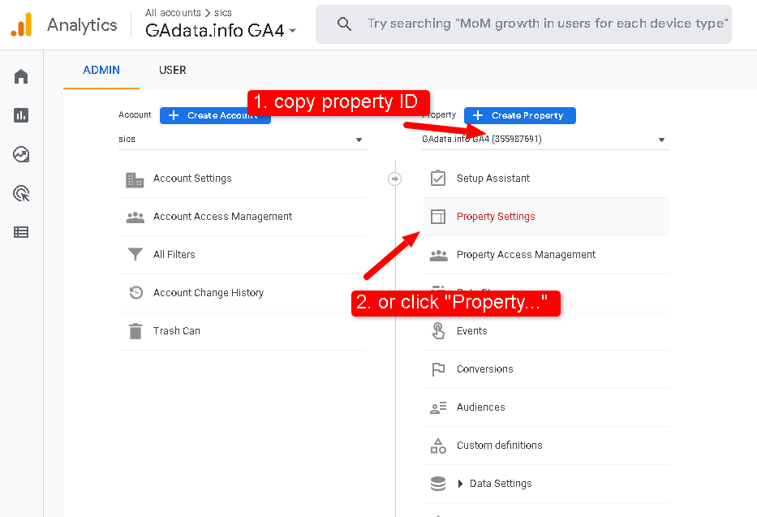Expand the Data Settings section
The width and height of the screenshot is (757, 517).
[461, 484]
